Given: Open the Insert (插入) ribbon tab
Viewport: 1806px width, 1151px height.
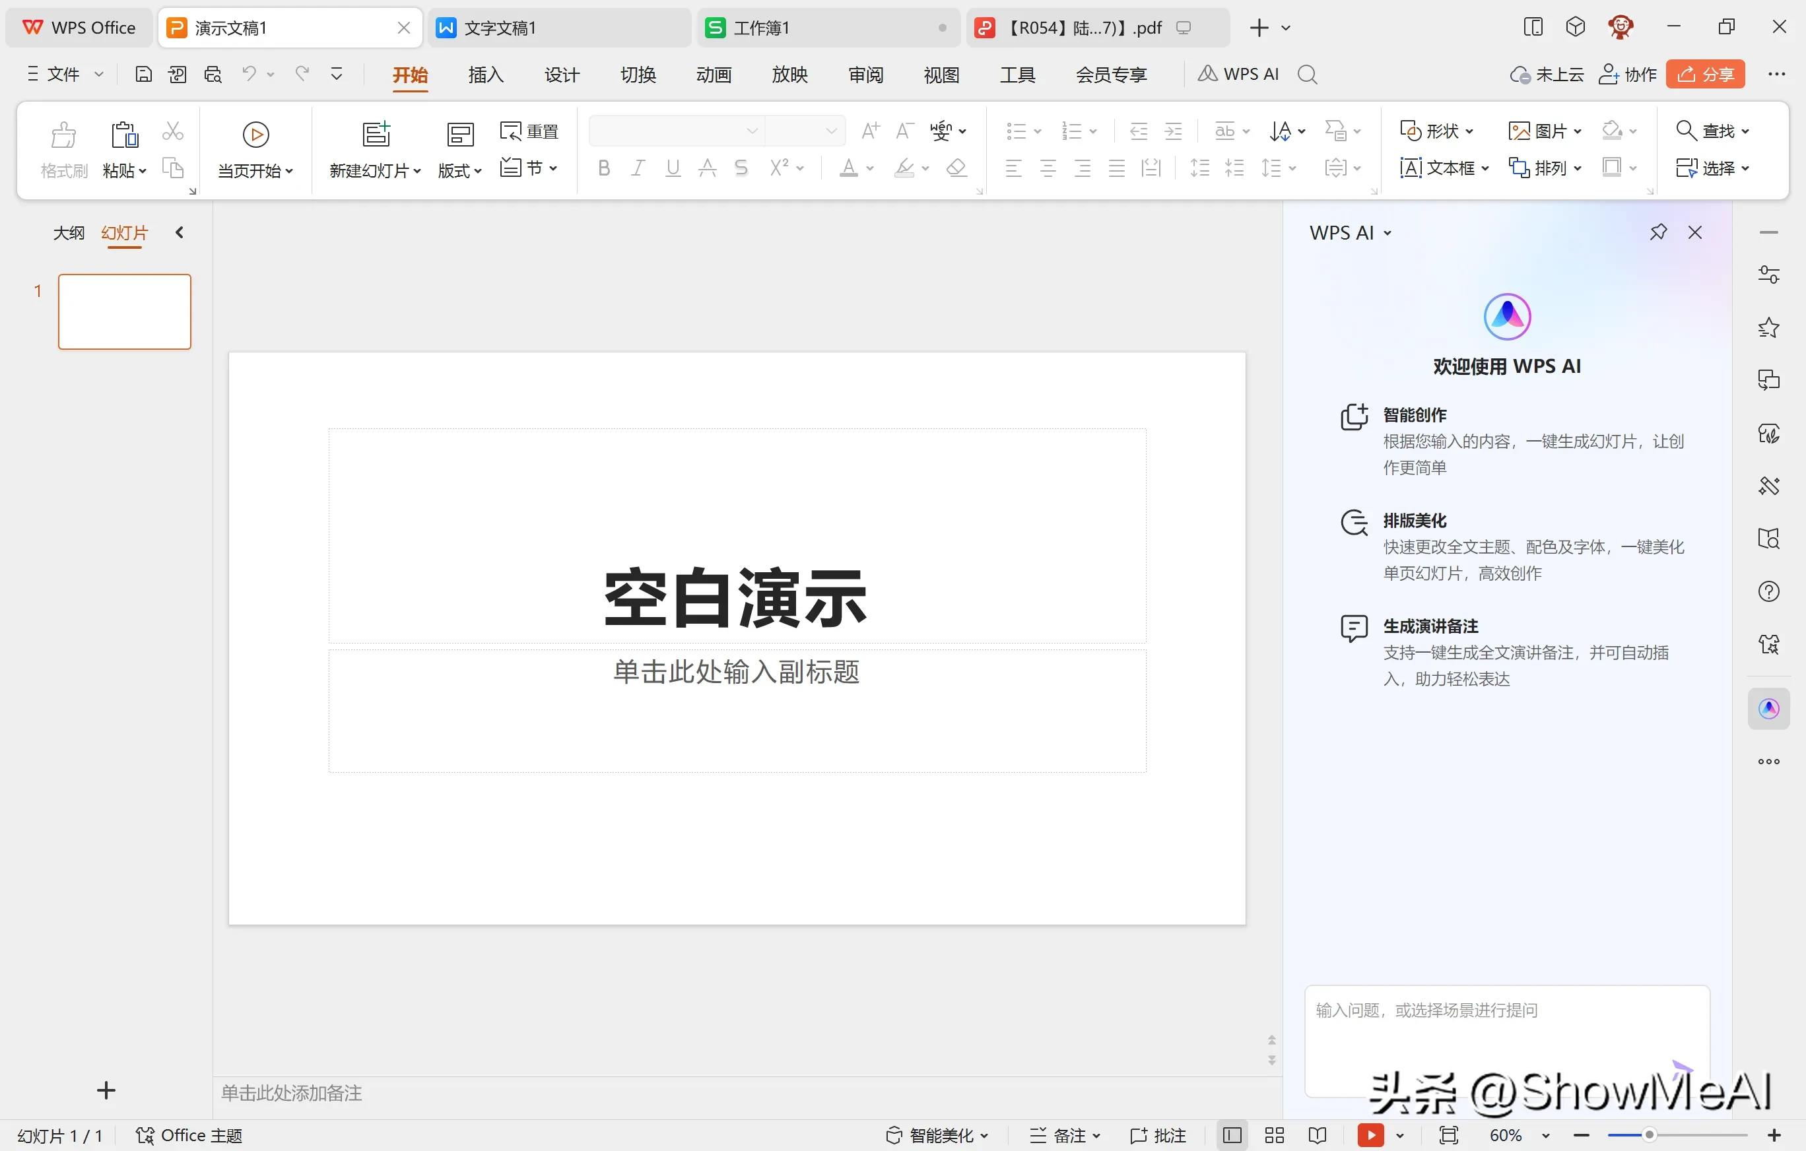Looking at the screenshot, I should tap(486, 74).
